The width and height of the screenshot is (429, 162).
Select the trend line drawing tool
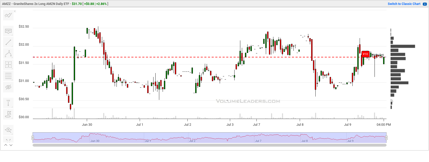point(8,42)
